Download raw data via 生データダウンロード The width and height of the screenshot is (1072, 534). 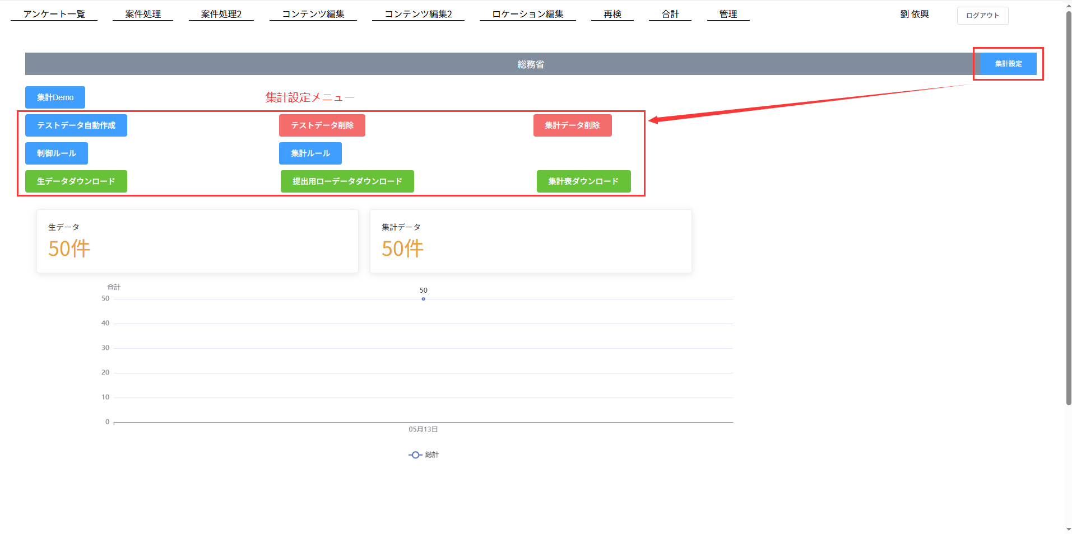point(76,181)
